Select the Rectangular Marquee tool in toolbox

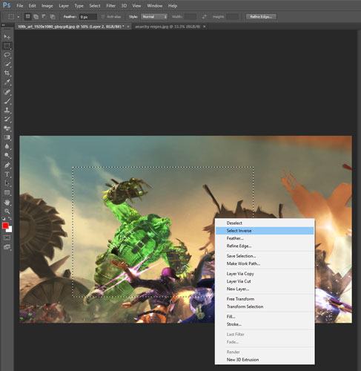(x=7, y=46)
